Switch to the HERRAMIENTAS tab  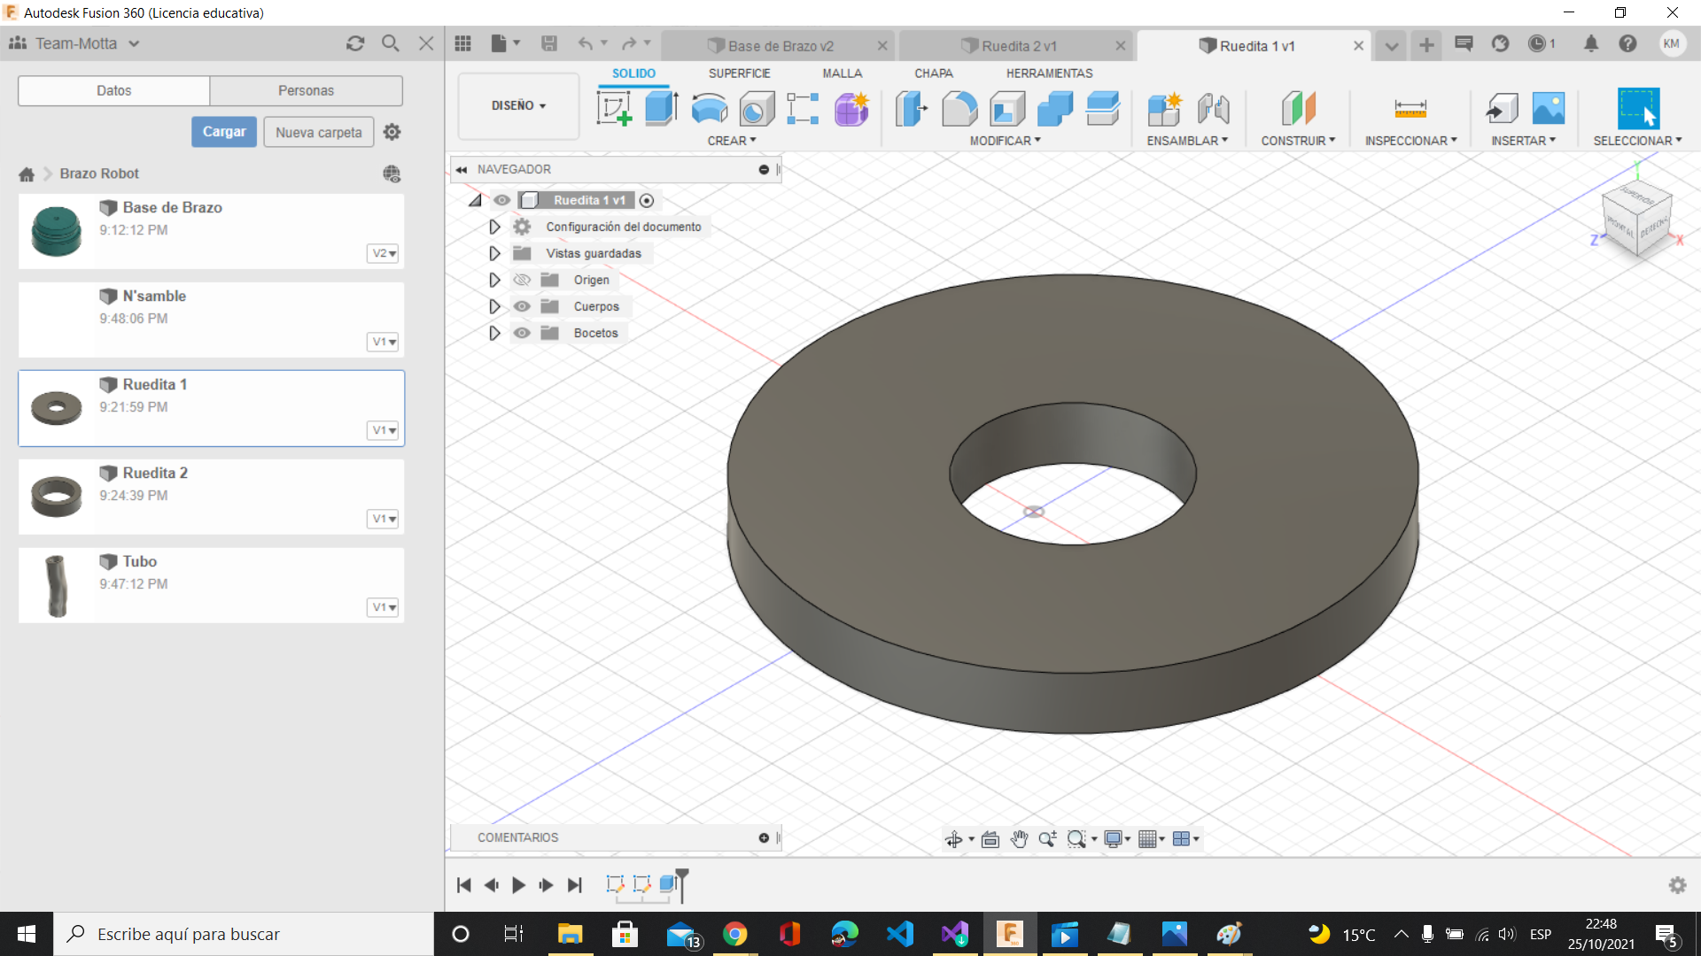1049,73
